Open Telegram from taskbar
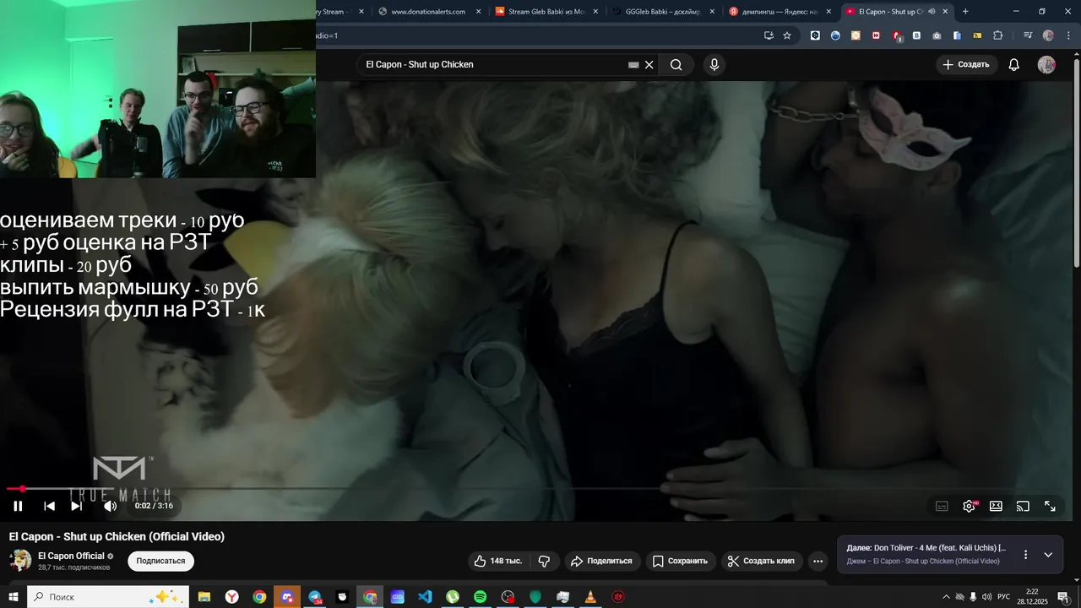This screenshot has height=608, width=1081. pos(314,597)
